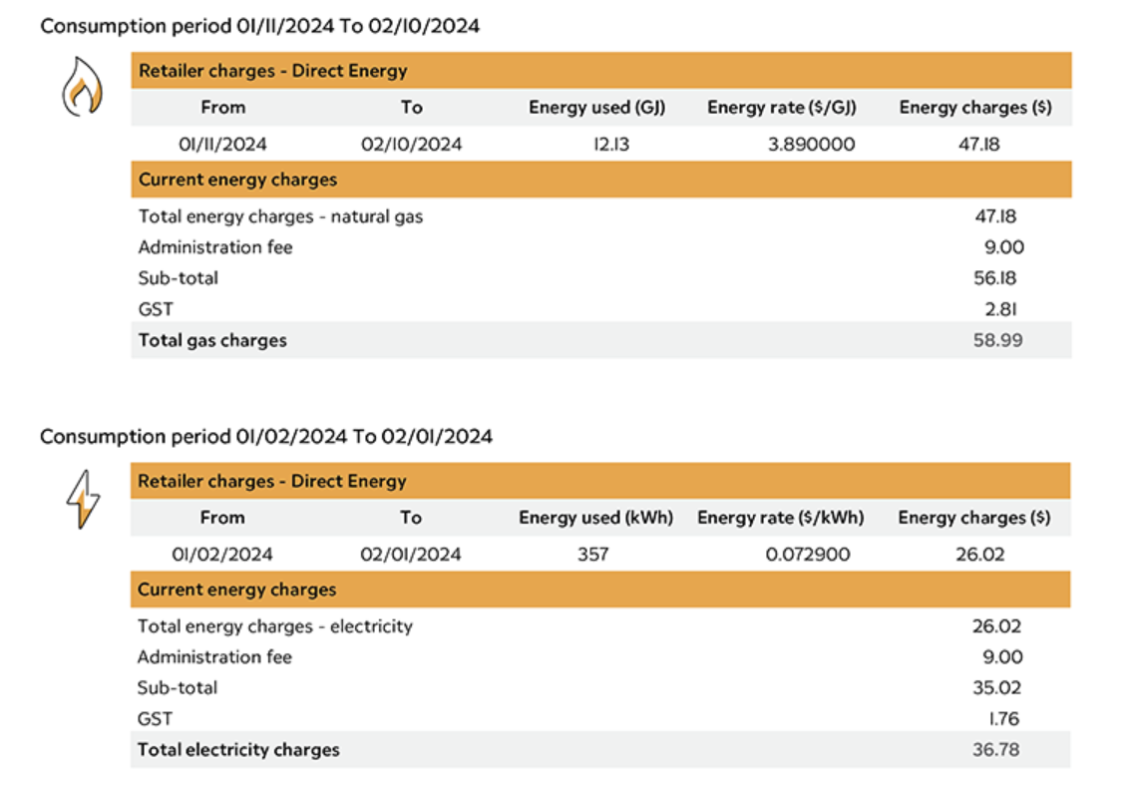Click the 36.78 total electricity amount
The width and height of the screenshot is (1137, 806).
pyautogui.click(x=995, y=750)
